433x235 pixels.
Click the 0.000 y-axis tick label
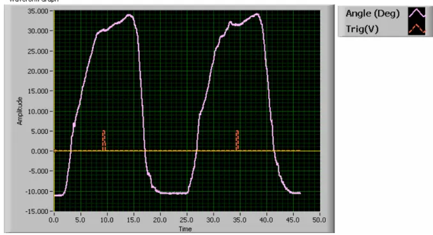pyautogui.click(x=40, y=151)
